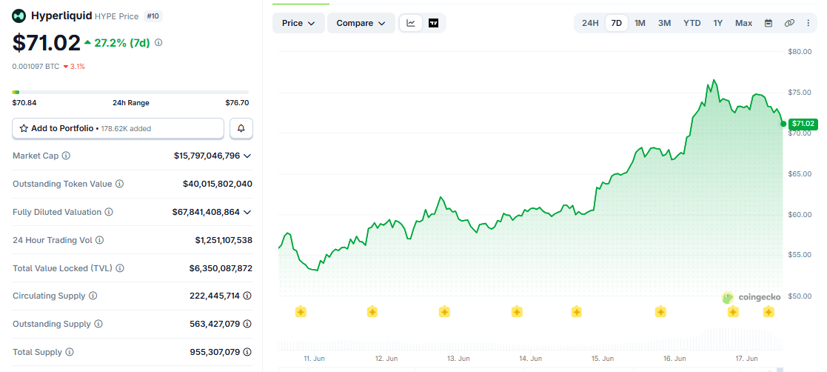Click the $6,350,087,872 TVL value
Screen dimensions: 827x372
pos(221,268)
